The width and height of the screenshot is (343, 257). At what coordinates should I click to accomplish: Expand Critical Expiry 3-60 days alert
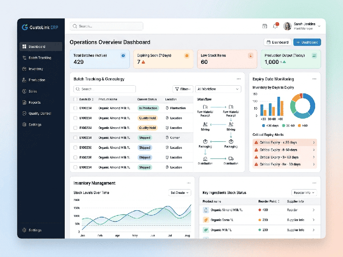(x=314, y=157)
